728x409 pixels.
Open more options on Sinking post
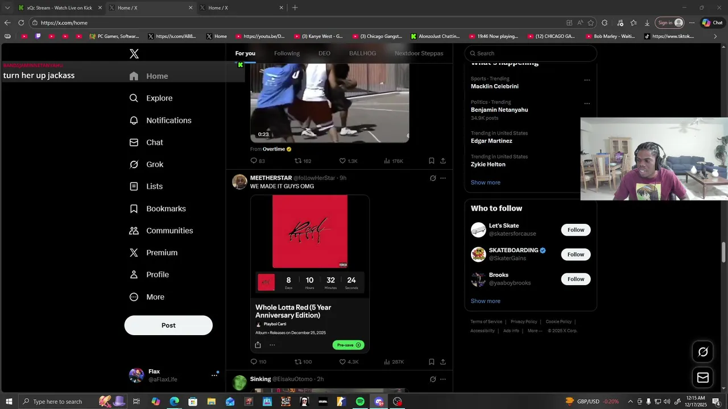click(443, 379)
